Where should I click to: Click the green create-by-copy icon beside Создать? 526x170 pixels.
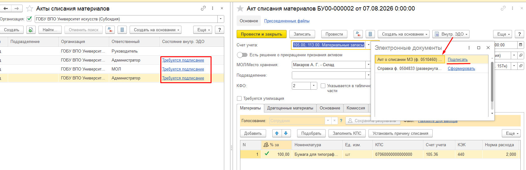(31, 30)
